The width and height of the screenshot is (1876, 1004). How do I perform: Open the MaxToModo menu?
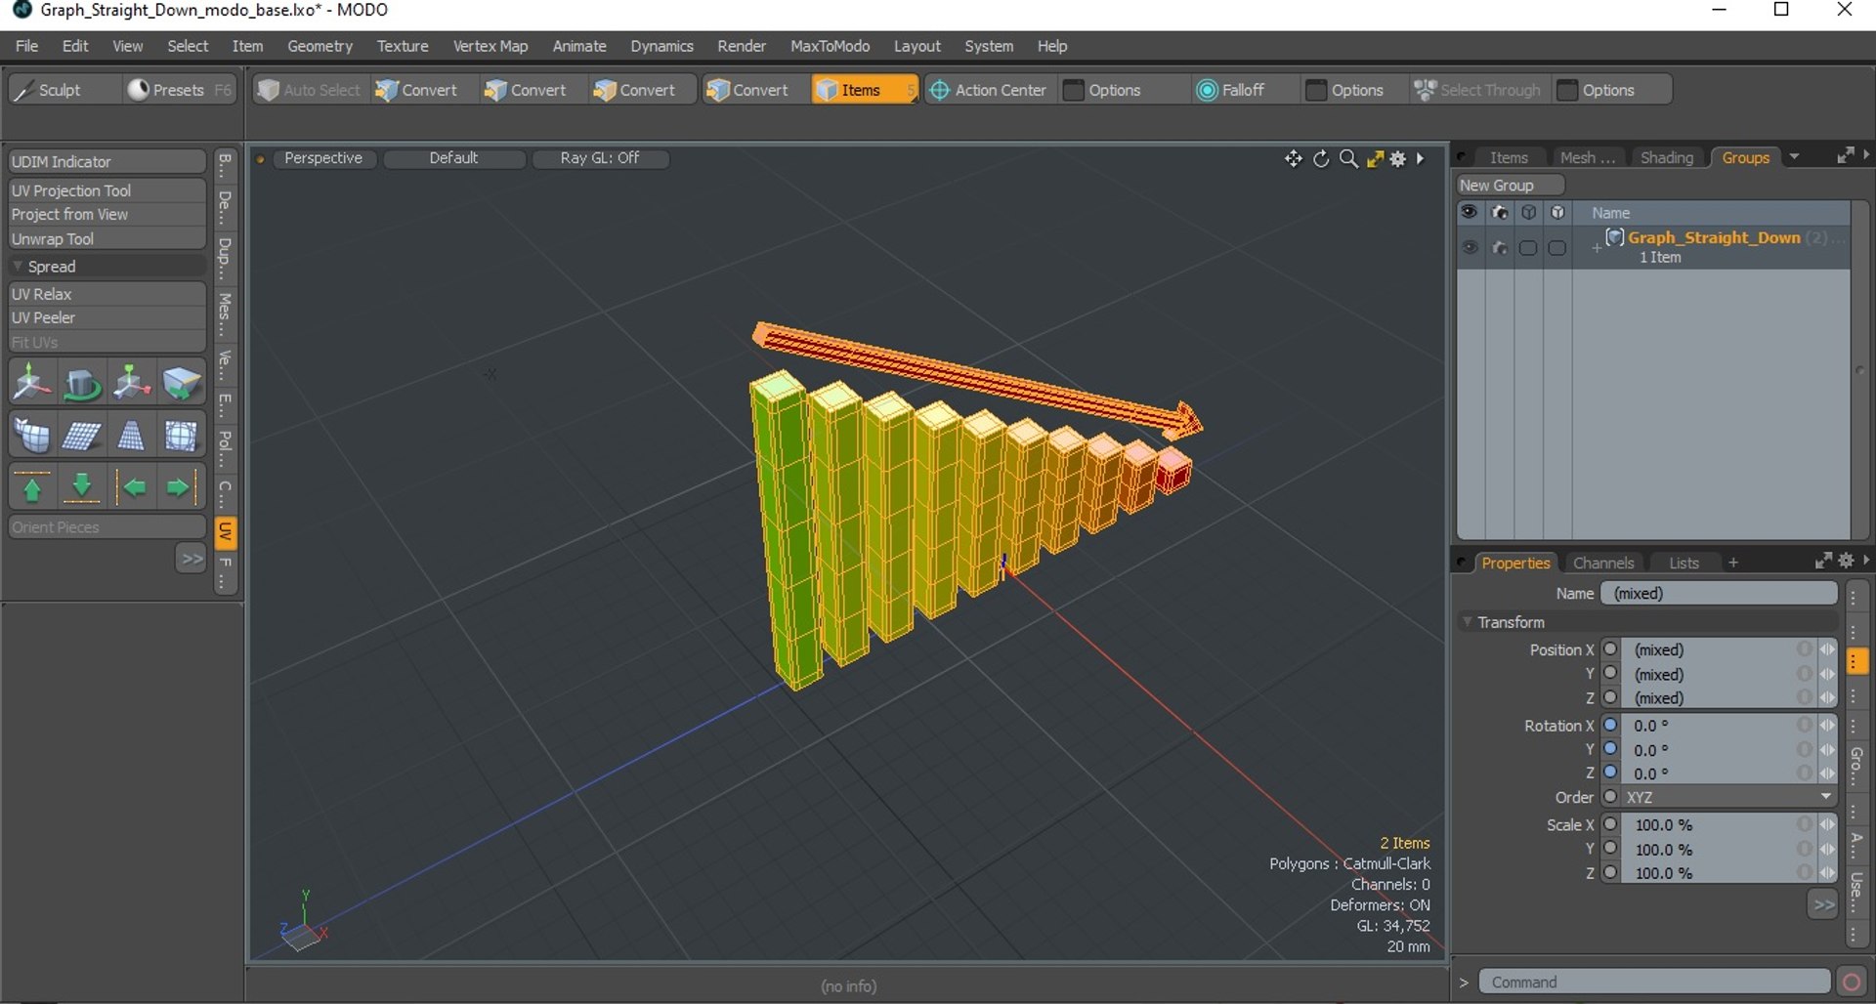[x=830, y=46]
